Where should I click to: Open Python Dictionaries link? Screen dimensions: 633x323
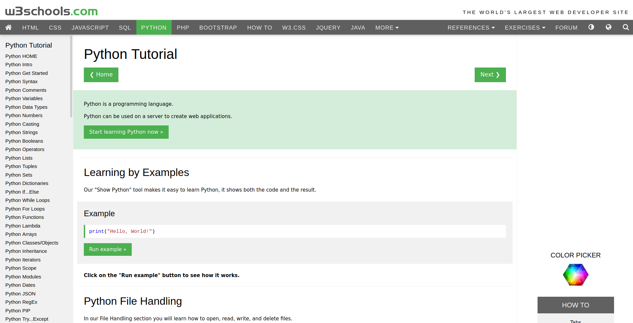(27, 183)
